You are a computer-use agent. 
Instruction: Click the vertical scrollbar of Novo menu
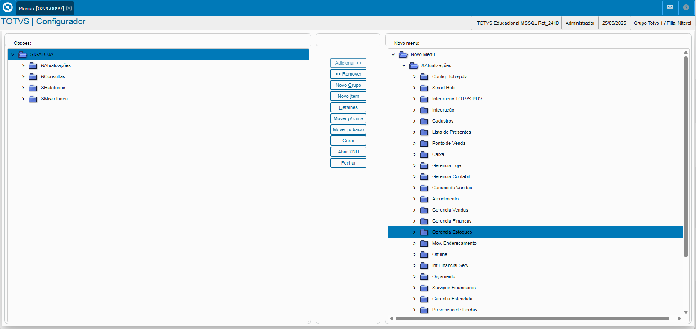click(686, 156)
